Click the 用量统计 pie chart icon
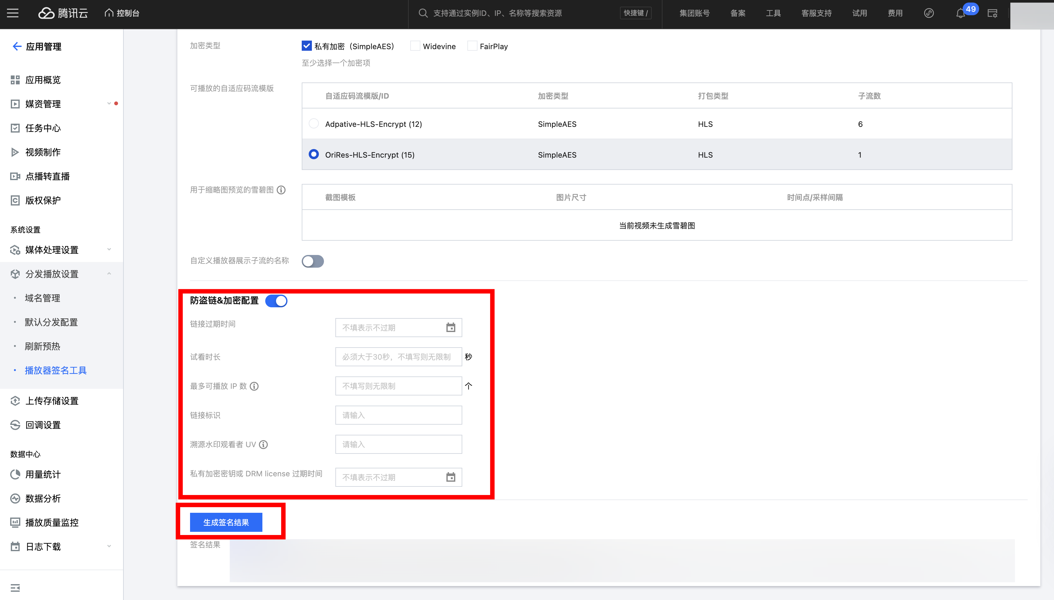 point(15,474)
